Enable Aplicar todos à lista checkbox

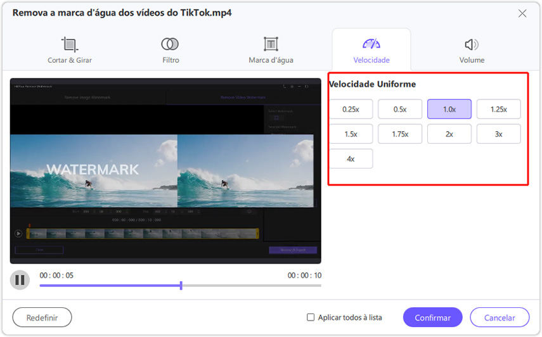click(311, 317)
